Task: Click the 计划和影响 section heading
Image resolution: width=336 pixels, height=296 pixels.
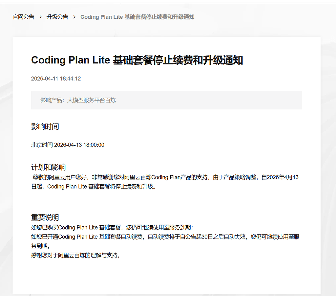Action: pos(49,167)
